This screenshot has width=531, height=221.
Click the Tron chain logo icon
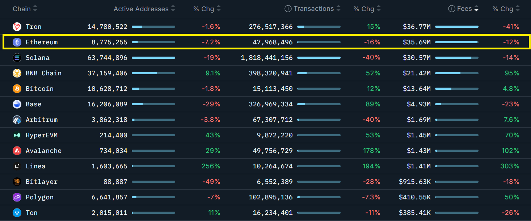(17, 27)
